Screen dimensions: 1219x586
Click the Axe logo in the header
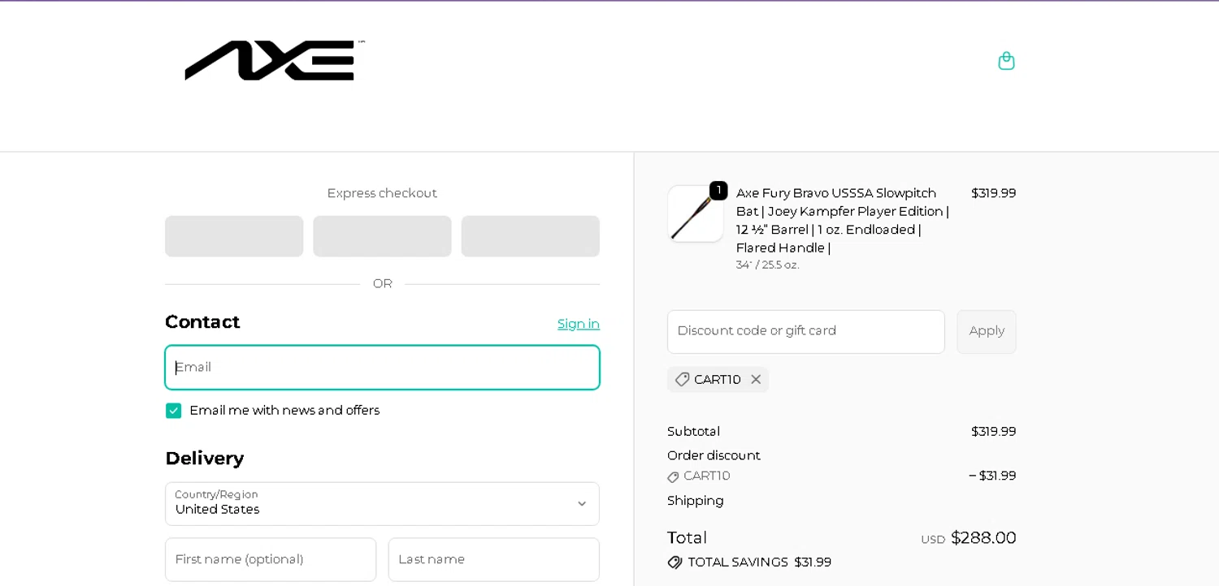click(275, 60)
